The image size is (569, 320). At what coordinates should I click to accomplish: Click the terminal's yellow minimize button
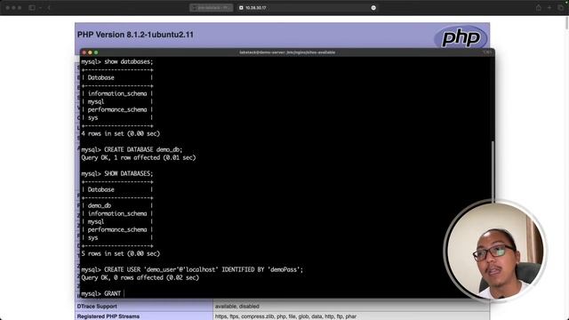coord(90,52)
